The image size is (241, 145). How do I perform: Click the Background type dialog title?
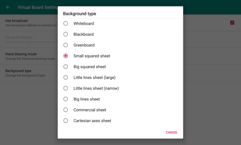point(80,14)
